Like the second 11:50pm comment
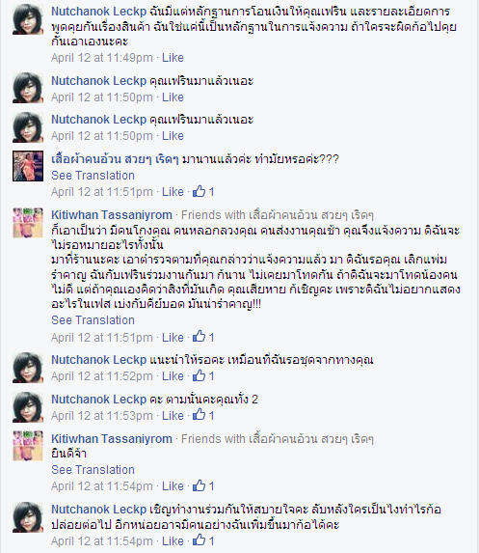This screenshot has height=553, width=479. click(x=173, y=136)
